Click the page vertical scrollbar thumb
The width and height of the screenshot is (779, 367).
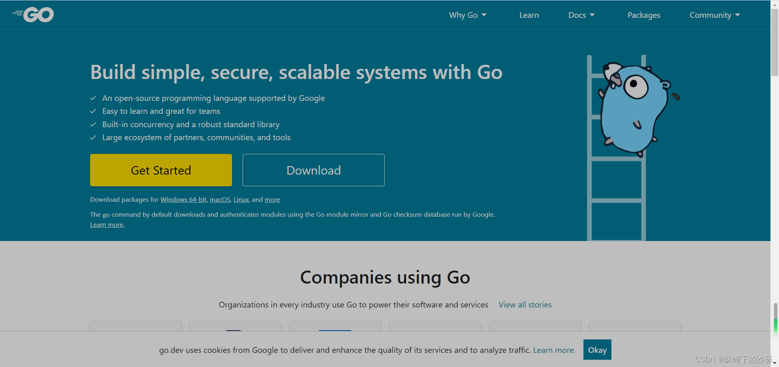pyautogui.click(x=775, y=43)
